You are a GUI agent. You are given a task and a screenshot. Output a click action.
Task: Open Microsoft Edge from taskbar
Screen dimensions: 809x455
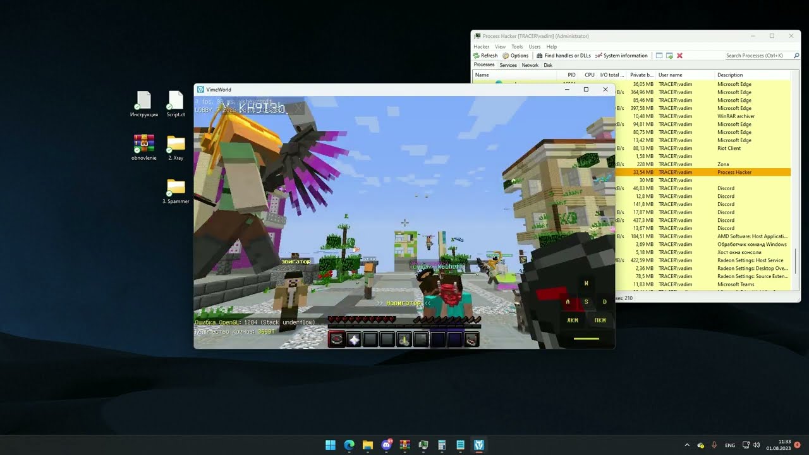tap(349, 445)
